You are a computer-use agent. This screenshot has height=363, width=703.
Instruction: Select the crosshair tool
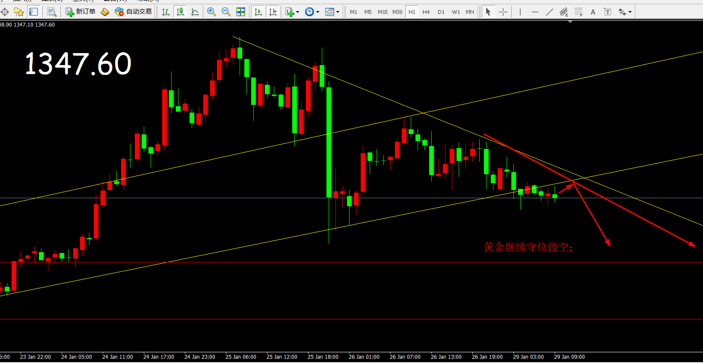(x=503, y=12)
